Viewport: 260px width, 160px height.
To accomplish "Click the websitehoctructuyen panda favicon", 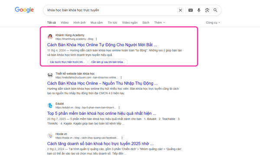I will click(50, 75).
